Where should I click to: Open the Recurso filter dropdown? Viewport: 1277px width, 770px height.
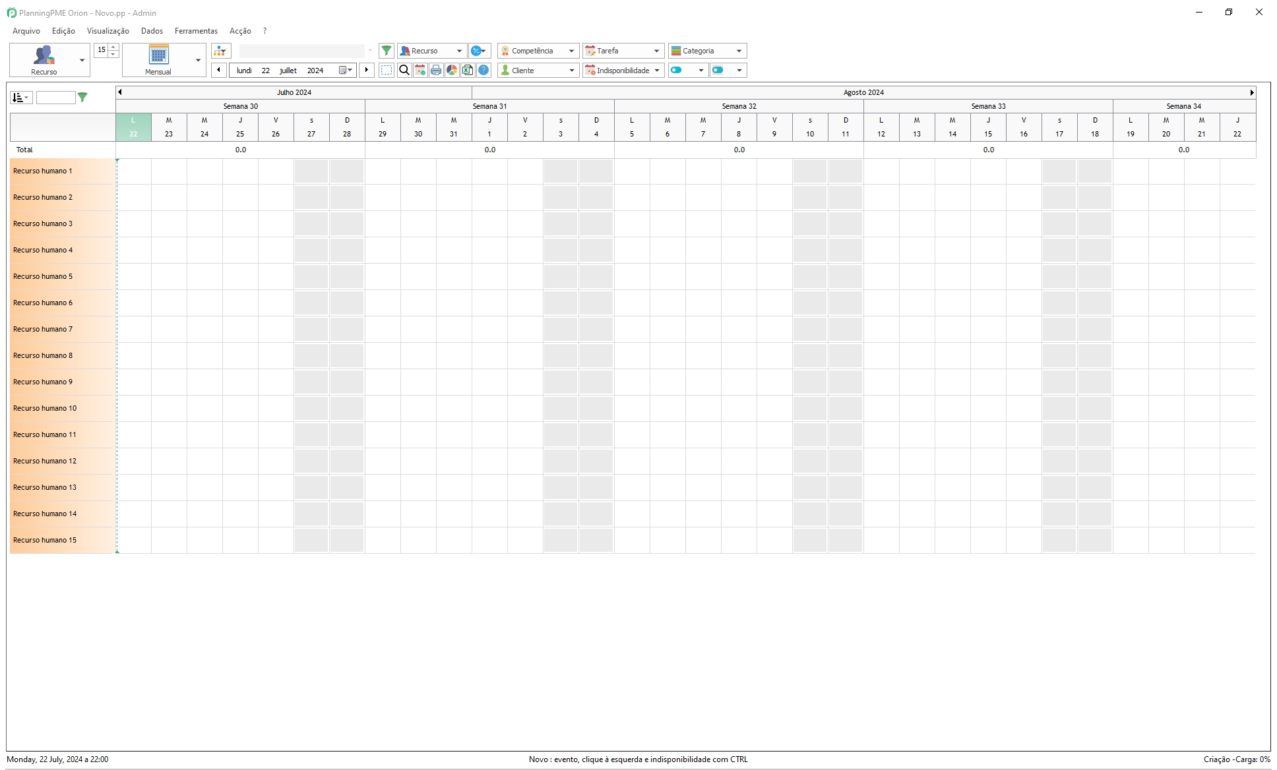click(432, 51)
